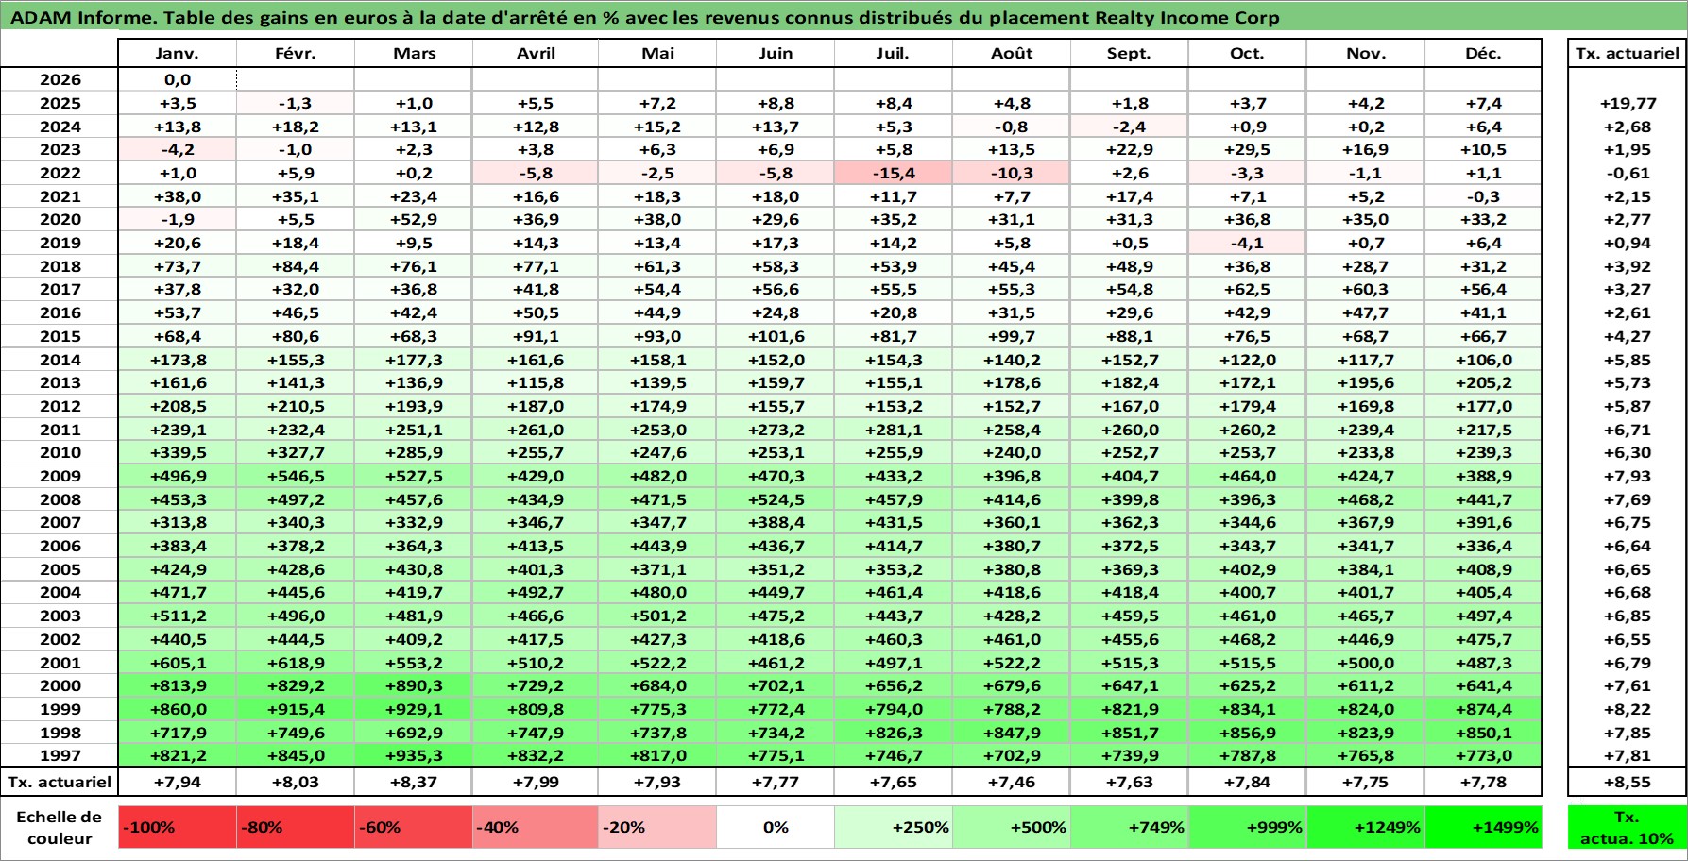Select the +19,77 actuarial rate for 2025
The image size is (1688, 861).
point(1627,103)
